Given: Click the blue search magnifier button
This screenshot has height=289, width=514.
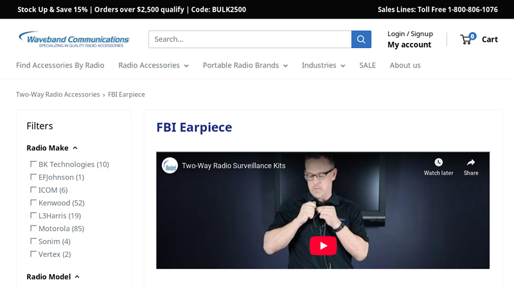Looking at the screenshot, I should 361,39.
